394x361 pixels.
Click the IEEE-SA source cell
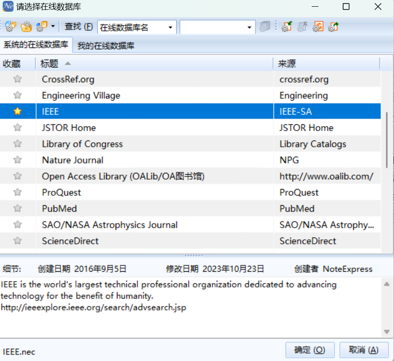tap(327, 111)
